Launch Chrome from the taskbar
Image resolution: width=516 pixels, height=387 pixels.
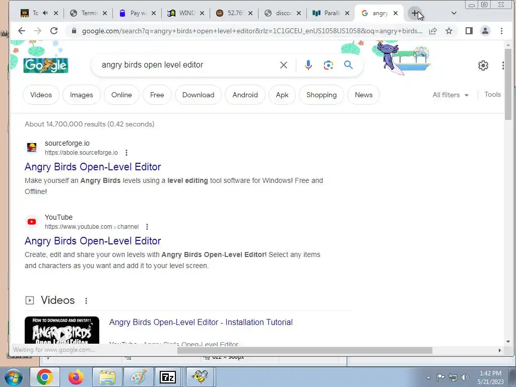[45, 377]
